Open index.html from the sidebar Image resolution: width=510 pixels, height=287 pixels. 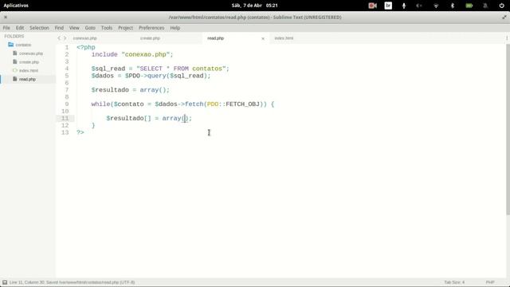pyautogui.click(x=29, y=71)
